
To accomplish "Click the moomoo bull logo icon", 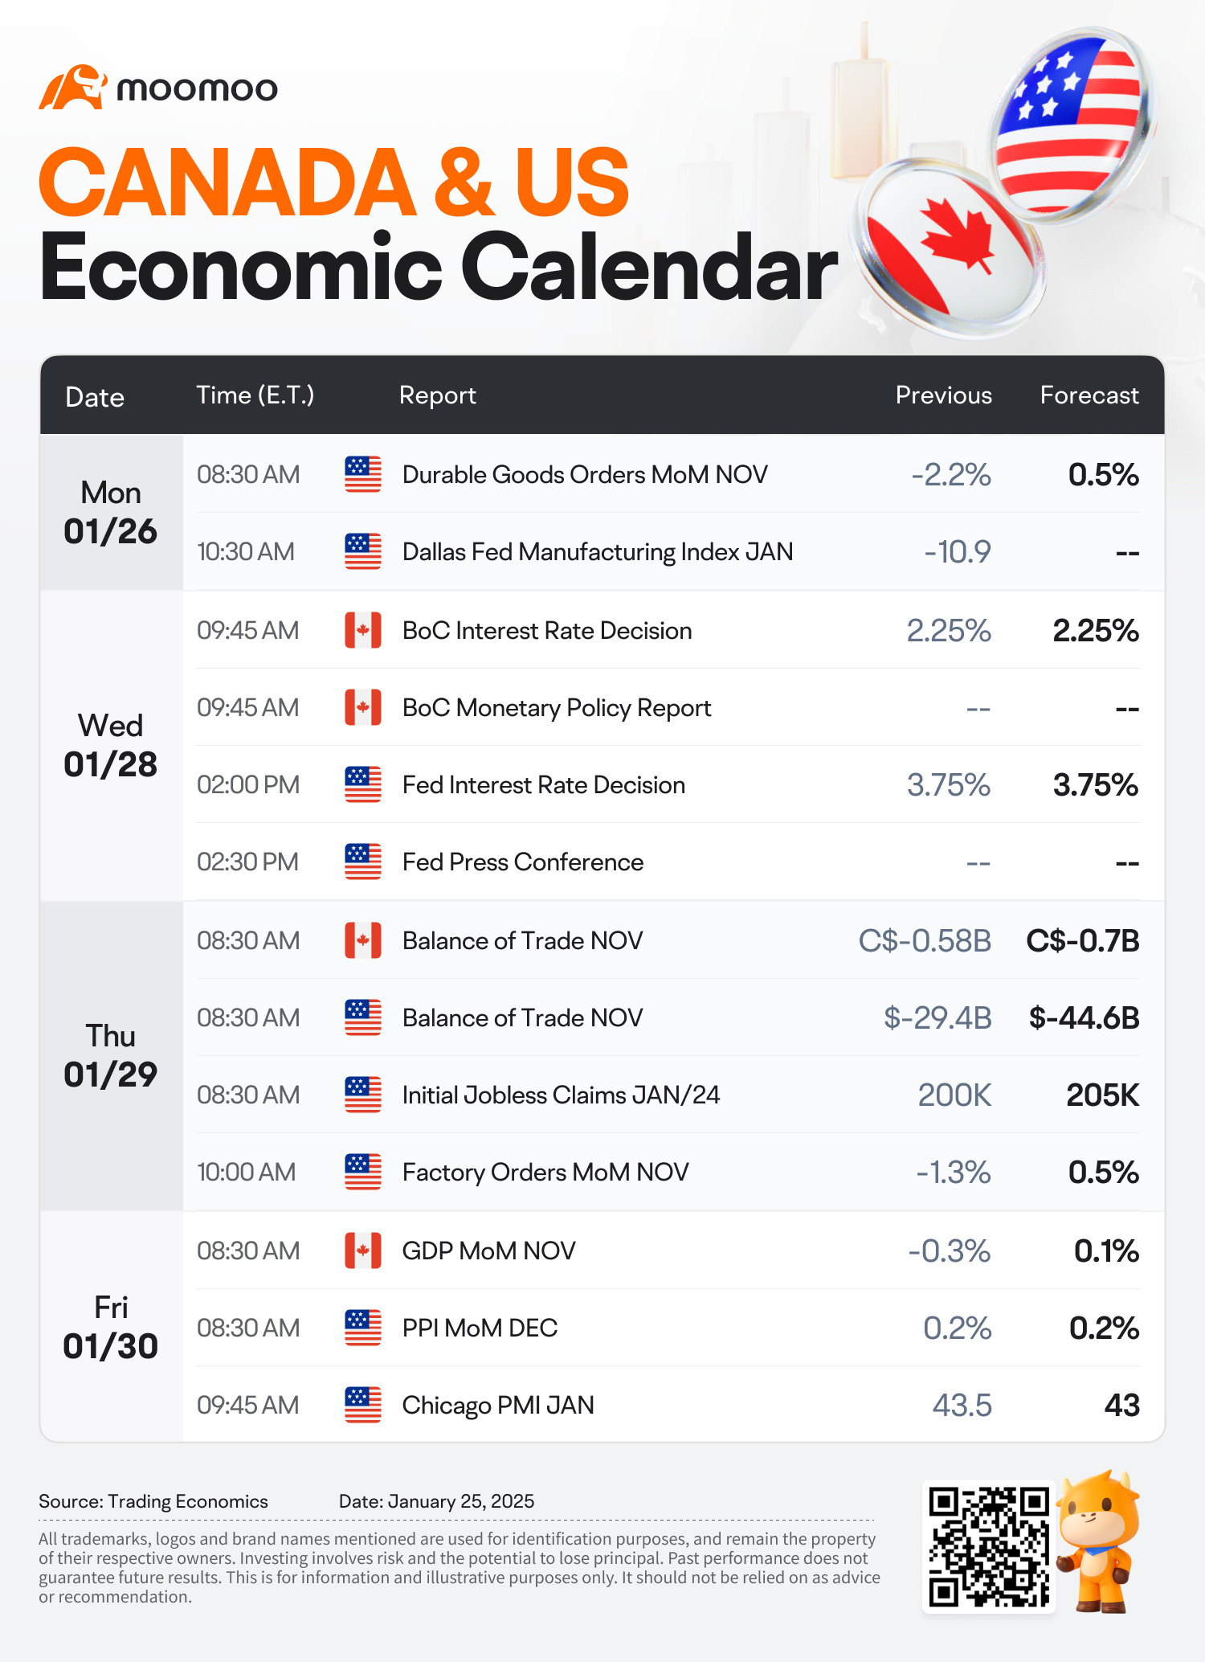I will point(73,87).
